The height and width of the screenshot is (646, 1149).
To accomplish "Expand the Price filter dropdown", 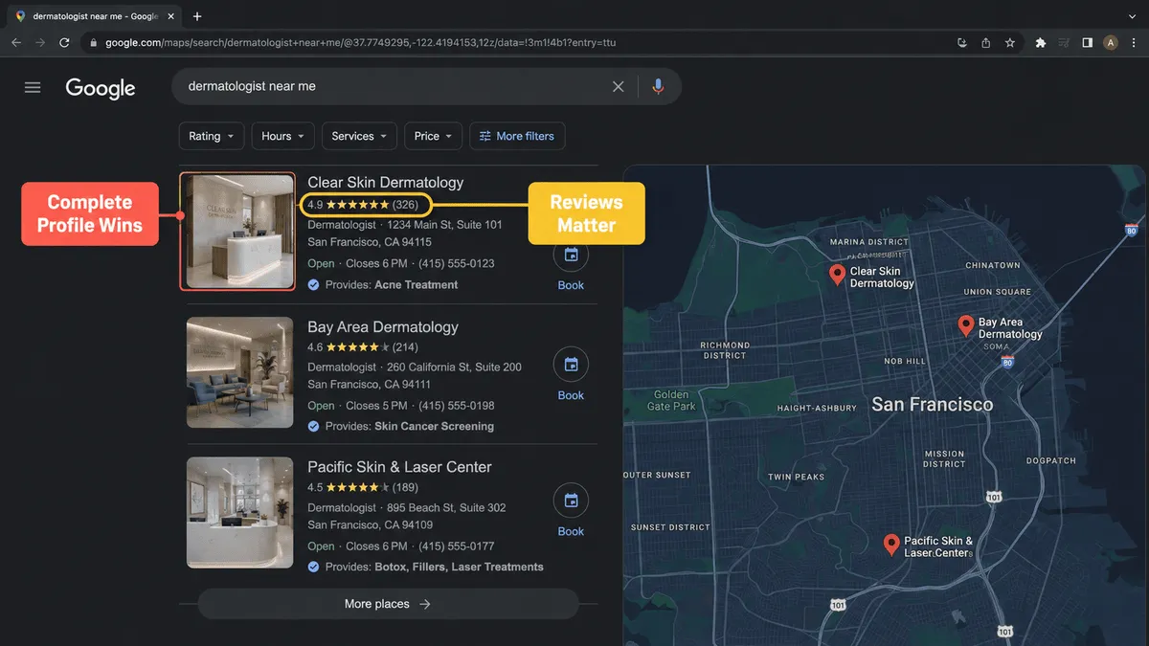I will point(434,136).
